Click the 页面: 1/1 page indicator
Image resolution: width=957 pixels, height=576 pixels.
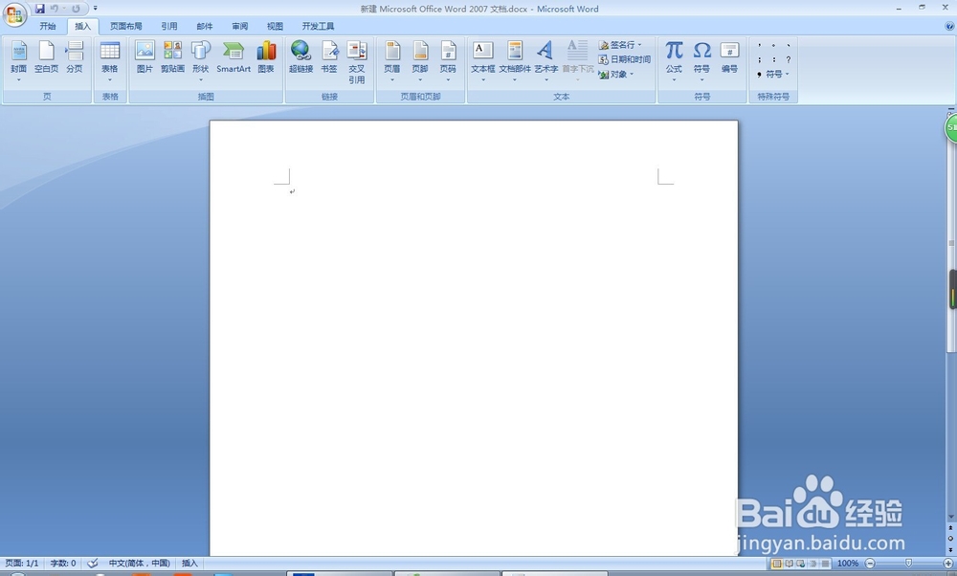coord(22,564)
